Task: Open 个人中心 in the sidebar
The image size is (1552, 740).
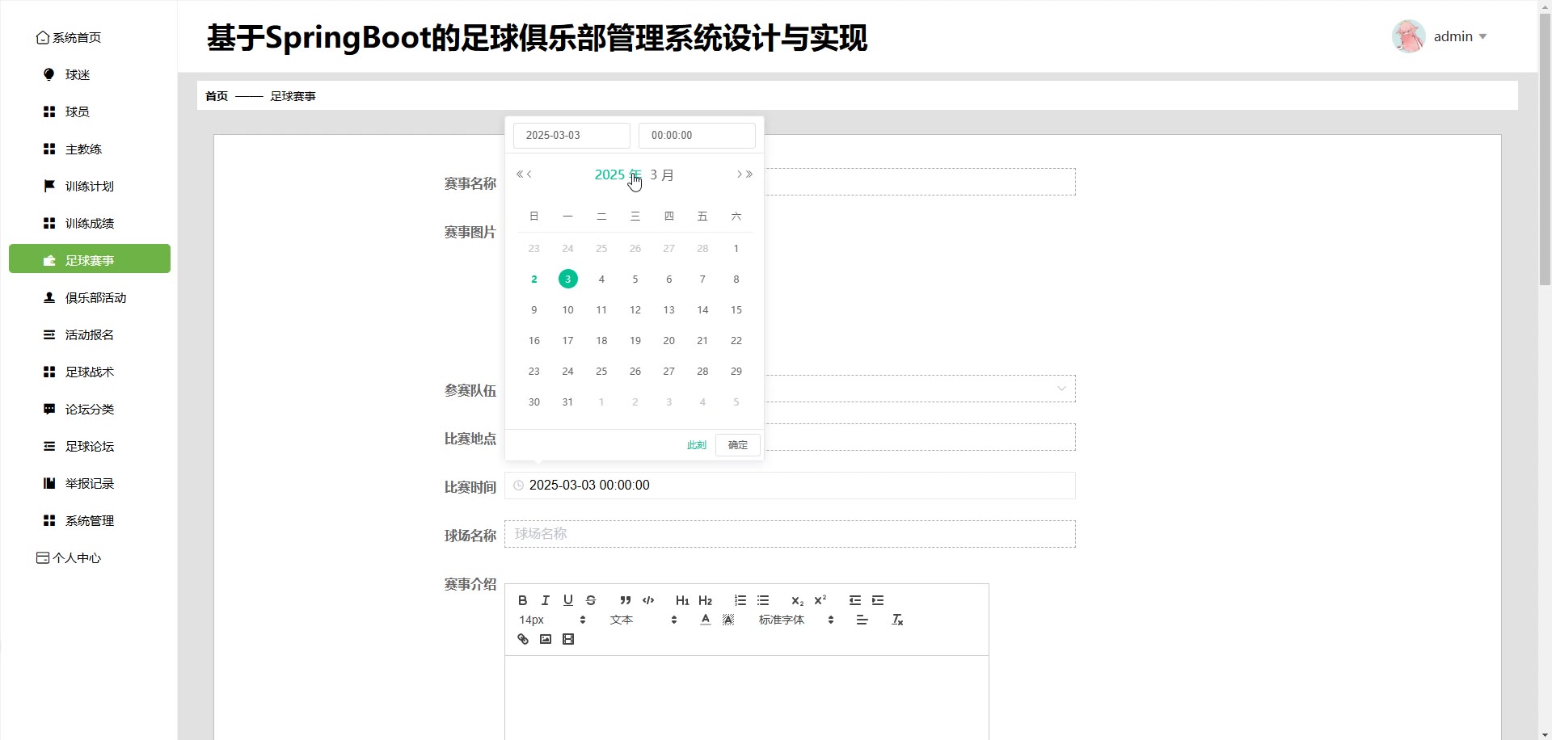Action: pyautogui.click(x=69, y=558)
